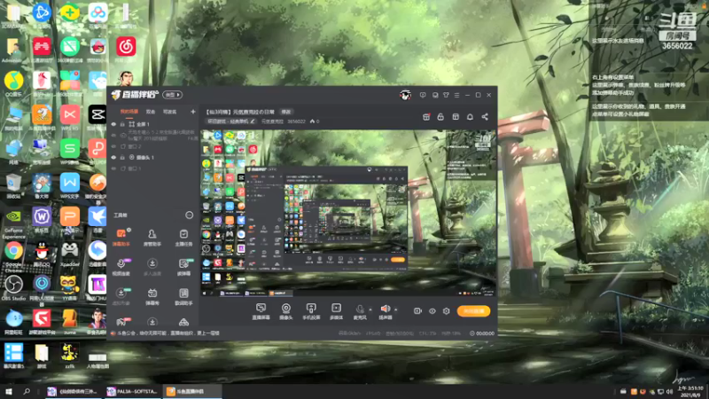This screenshot has width=709, height=399.
Task: Open the 主播任务 streamer tasks tool
Action: click(x=183, y=237)
